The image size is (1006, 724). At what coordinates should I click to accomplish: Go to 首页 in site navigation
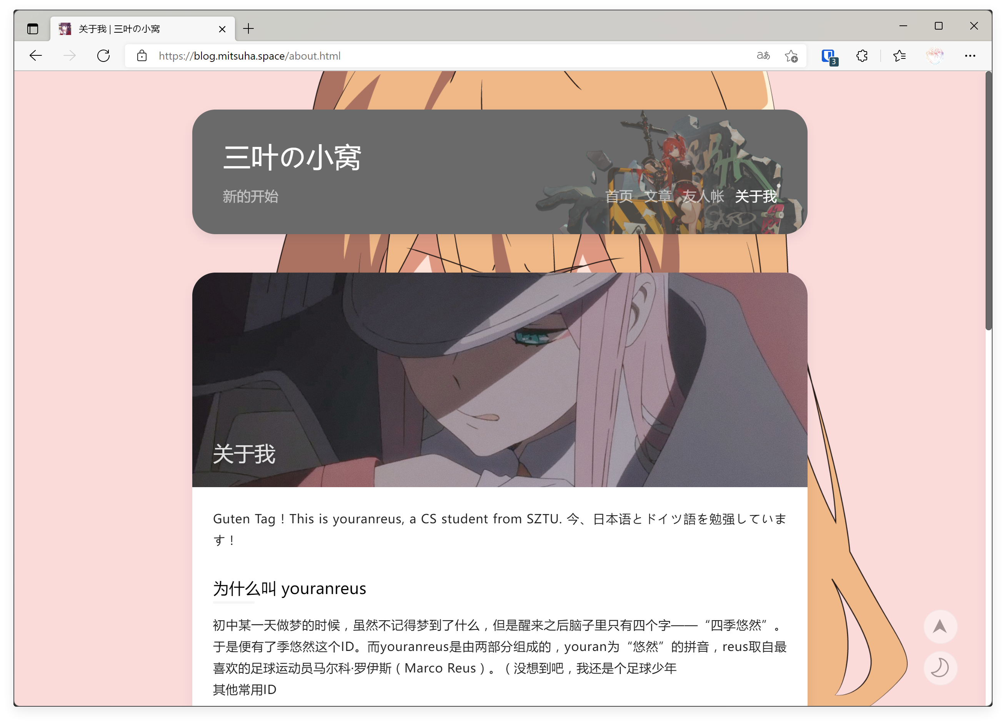[x=619, y=196]
